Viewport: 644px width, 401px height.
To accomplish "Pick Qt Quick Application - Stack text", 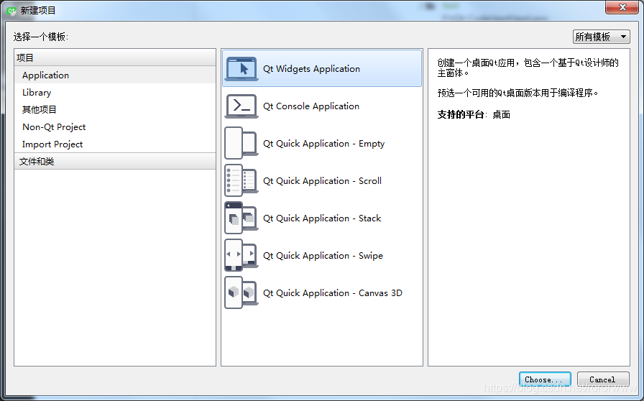I will [322, 218].
